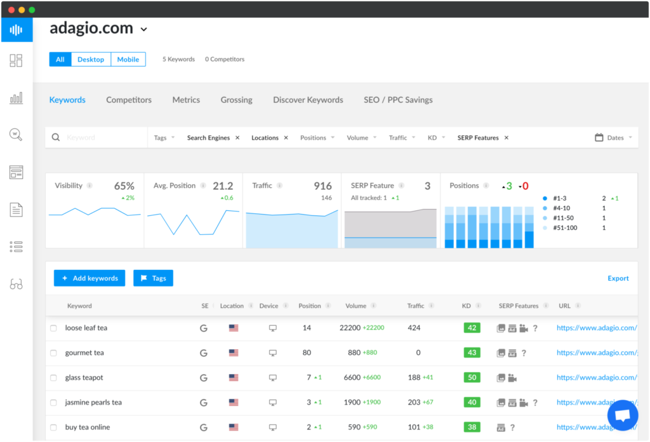
Task: Expand the KD filter dropdown
Action: [x=437, y=138]
